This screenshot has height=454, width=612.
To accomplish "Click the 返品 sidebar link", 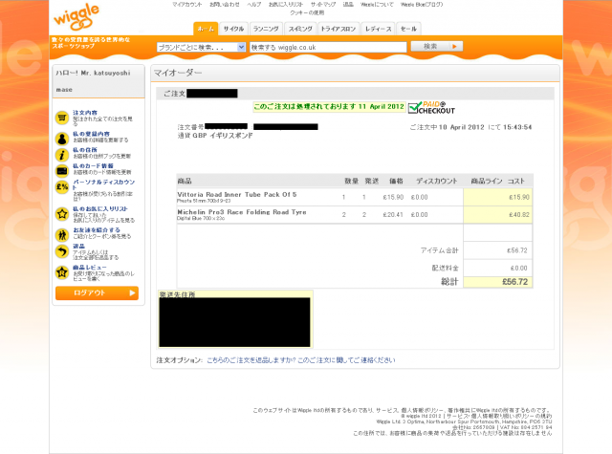I will 78,247.
